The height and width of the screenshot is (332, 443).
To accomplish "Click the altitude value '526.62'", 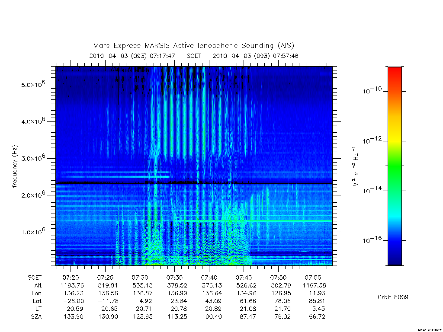I will click(x=246, y=285).
